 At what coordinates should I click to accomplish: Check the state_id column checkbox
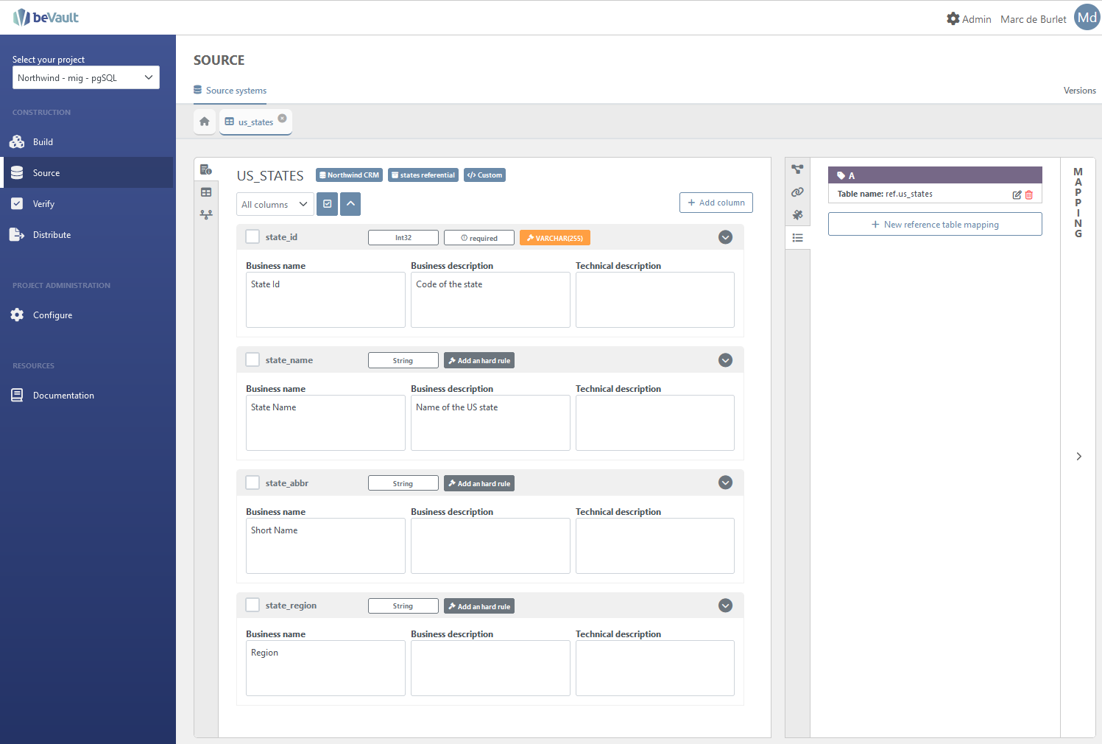pyautogui.click(x=252, y=236)
